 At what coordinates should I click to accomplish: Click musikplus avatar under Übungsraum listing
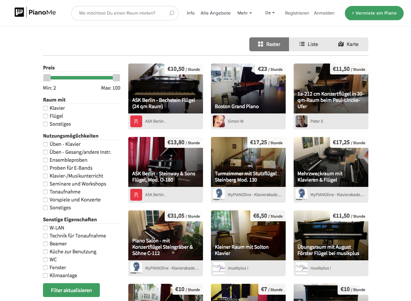click(x=302, y=268)
